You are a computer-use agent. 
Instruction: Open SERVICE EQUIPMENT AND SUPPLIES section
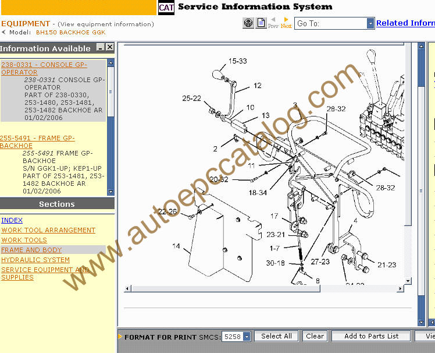[x=45, y=274]
